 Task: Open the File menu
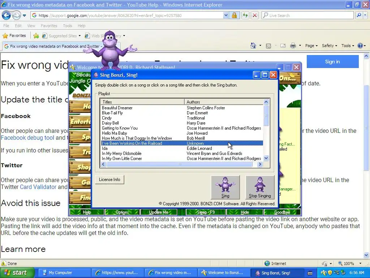click(x=6, y=26)
